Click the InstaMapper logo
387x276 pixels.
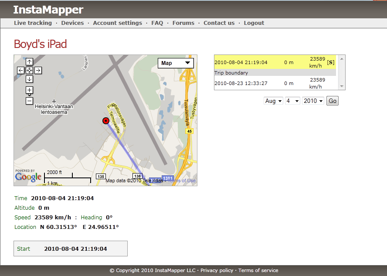tap(48, 10)
